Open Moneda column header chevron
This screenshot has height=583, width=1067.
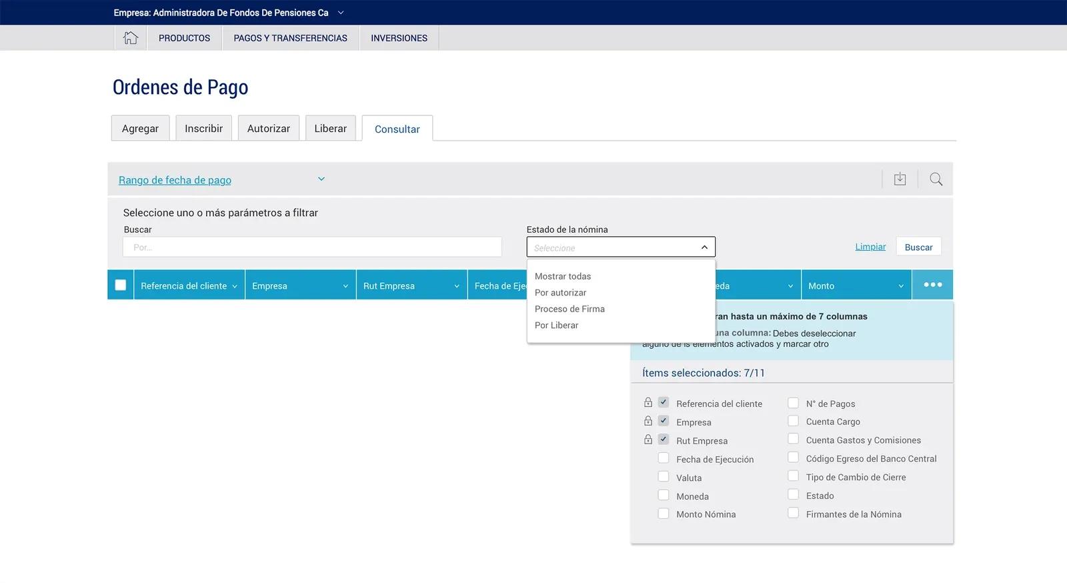coord(790,286)
